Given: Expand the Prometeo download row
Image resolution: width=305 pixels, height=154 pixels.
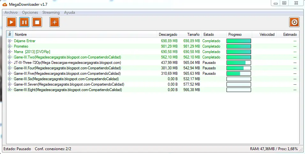Looking at the screenshot, I should point(9,46).
